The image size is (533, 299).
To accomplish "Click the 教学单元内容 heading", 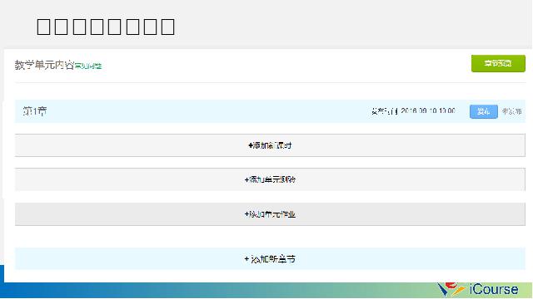I will pyautogui.click(x=44, y=65).
